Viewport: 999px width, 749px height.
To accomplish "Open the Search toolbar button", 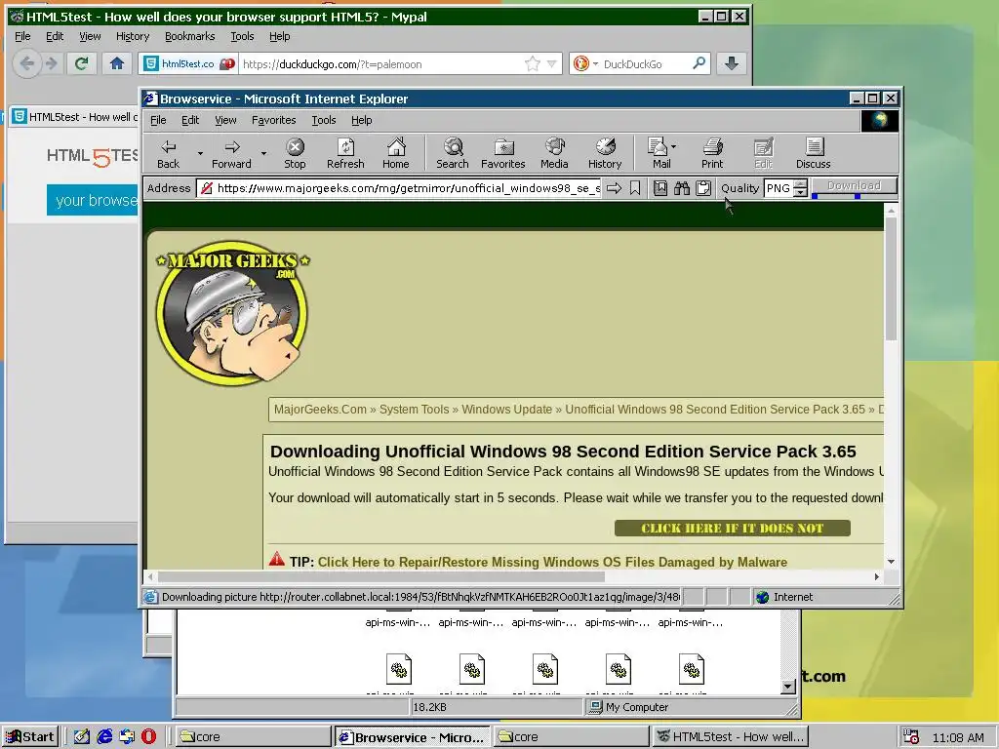I will click(453, 154).
